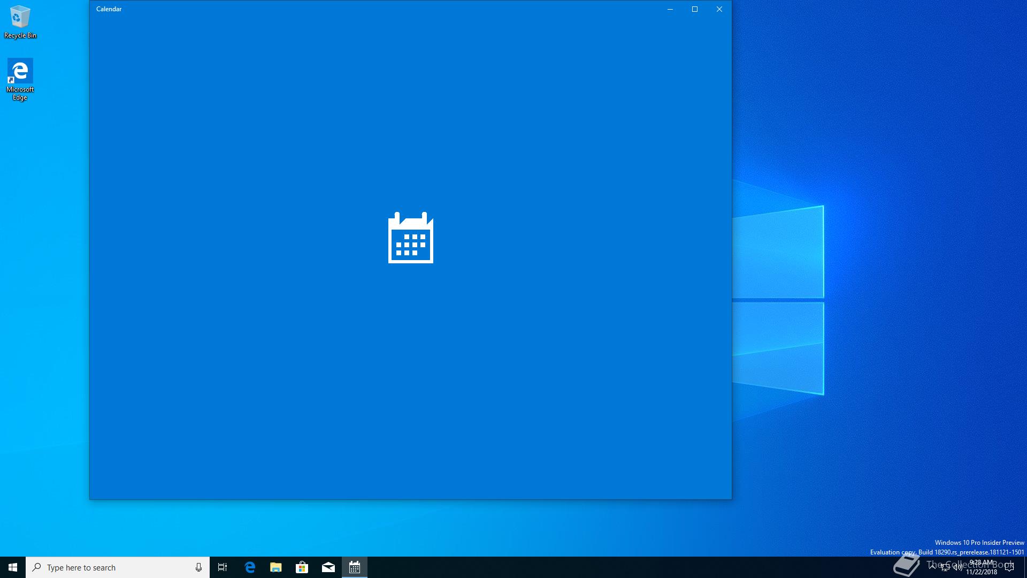Open the Windows Start menu

[x=13, y=567]
